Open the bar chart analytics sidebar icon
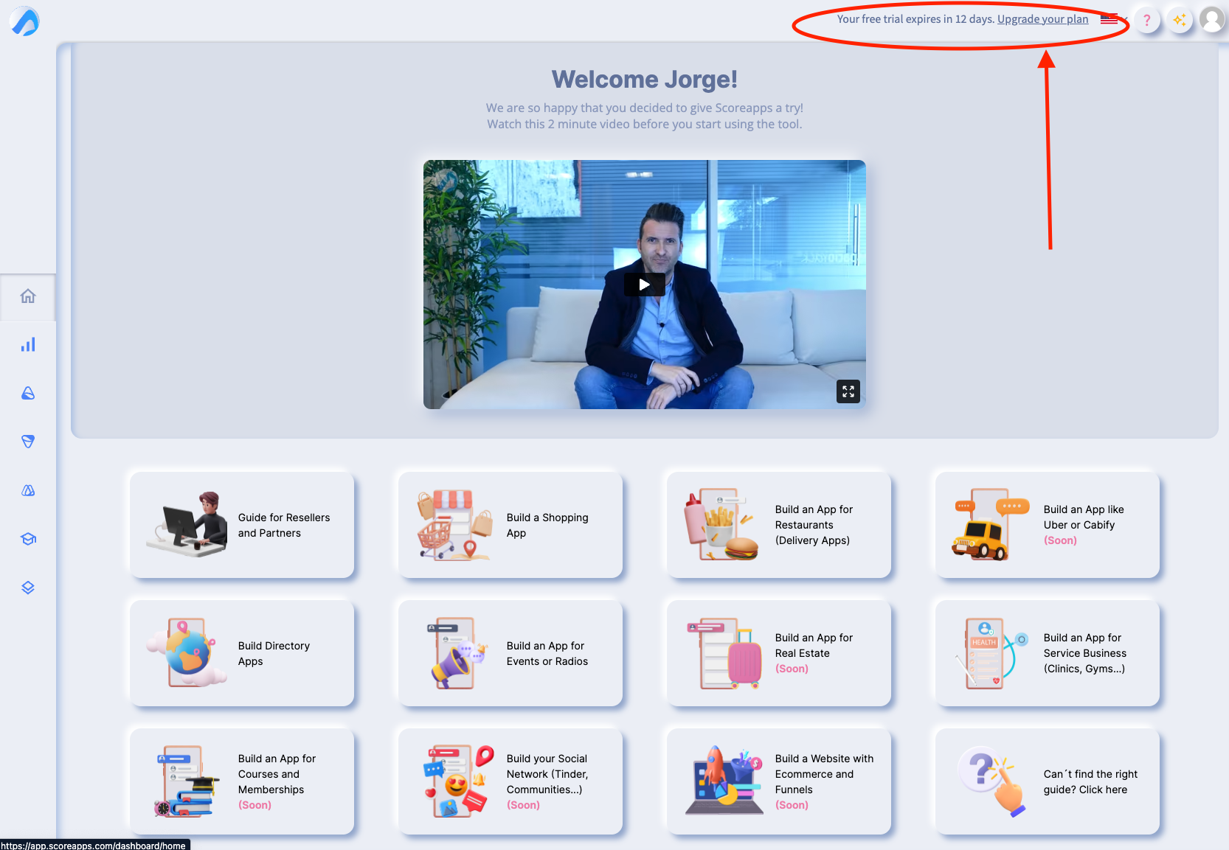 [x=28, y=345]
